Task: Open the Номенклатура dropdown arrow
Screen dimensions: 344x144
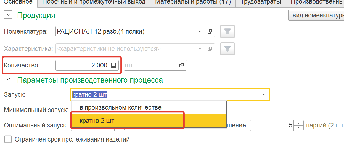Action: tap(200, 32)
